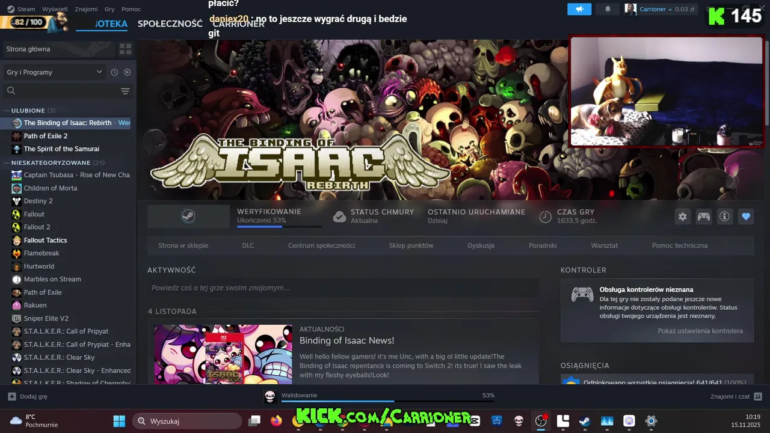The image size is (770, 433).
Task: Open Warsztat link
Action: [x=604, y=245]
